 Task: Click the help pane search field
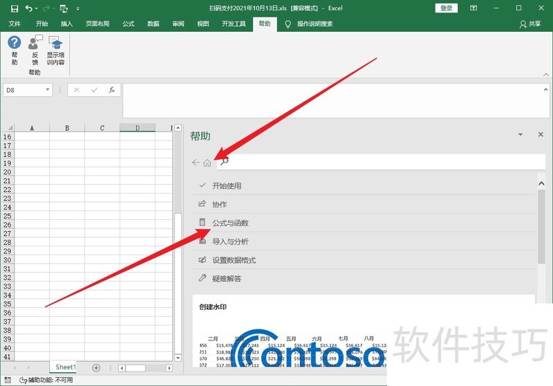(x=373, y=161)
